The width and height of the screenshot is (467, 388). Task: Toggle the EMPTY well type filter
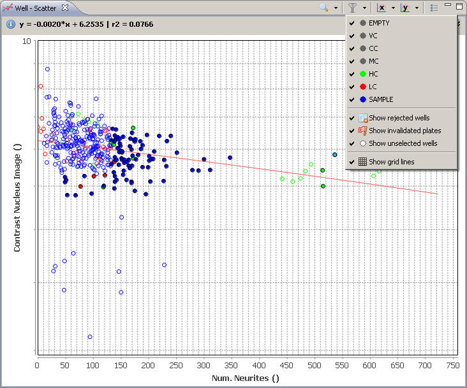401,23
